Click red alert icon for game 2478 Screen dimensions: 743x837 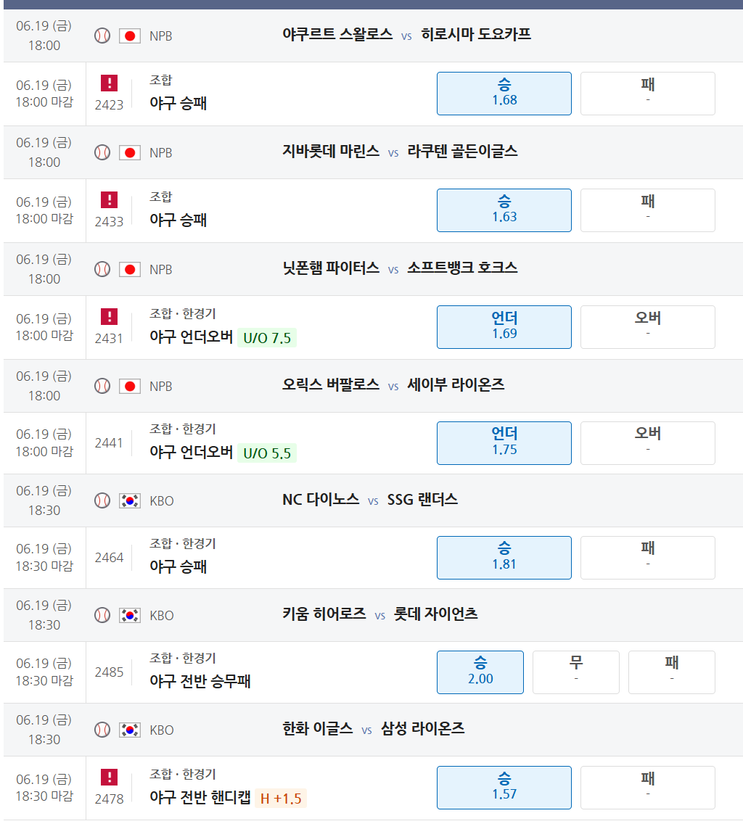[x=109, y=778]
